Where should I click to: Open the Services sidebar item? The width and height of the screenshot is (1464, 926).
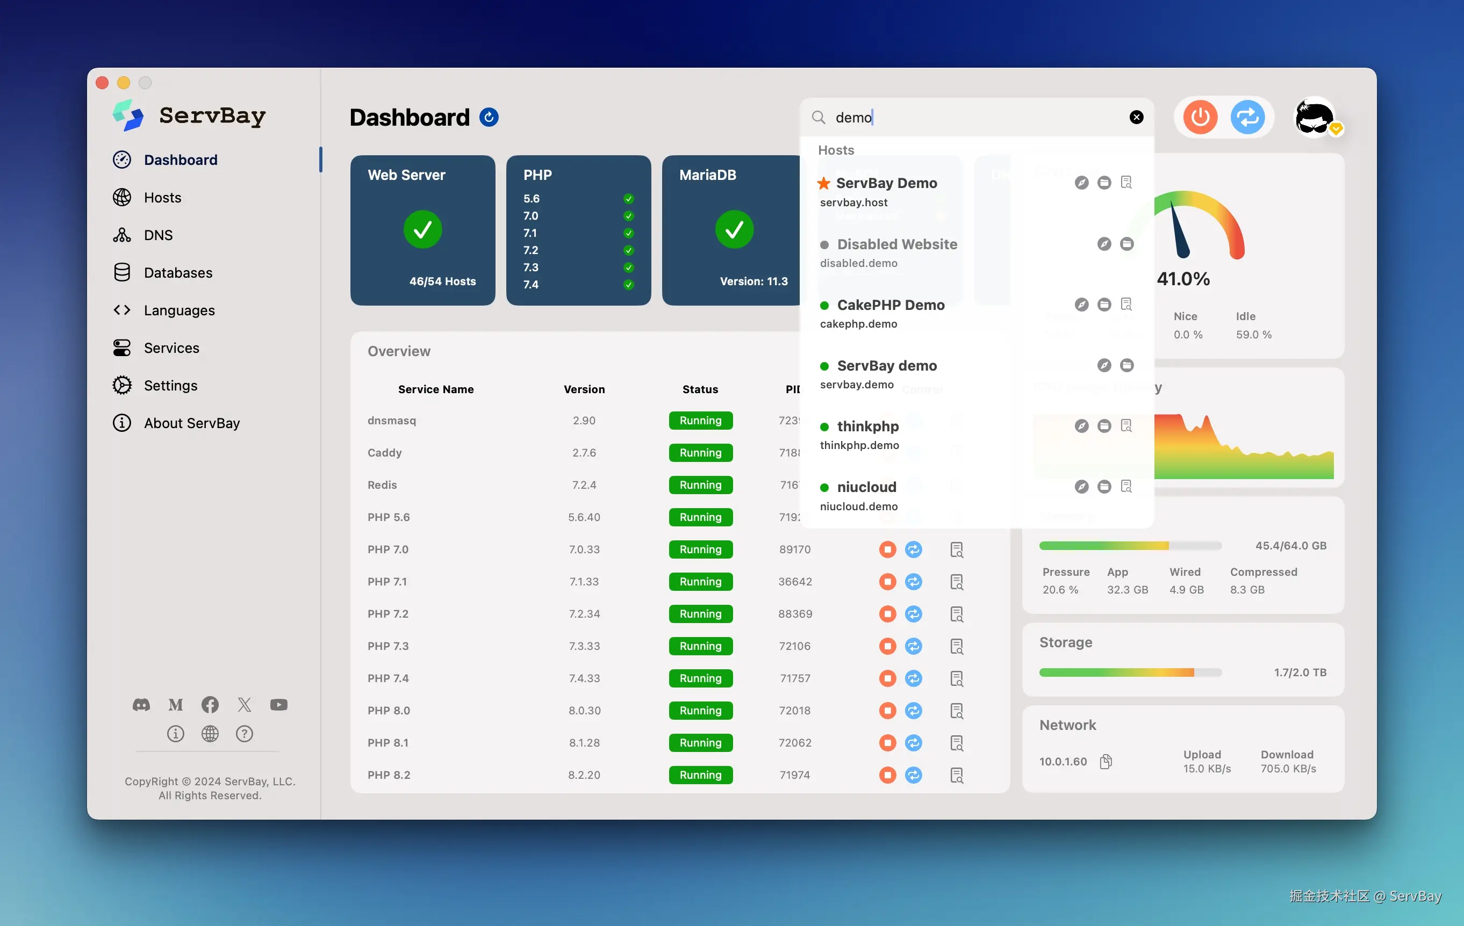(171, 348)
